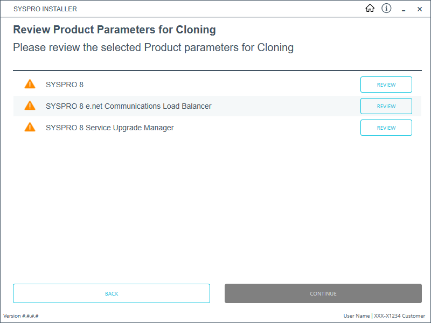Screen dimensions: 431x323
Task: Review the SYSPRO 8 parameters
Action: (x=386, y=85)
